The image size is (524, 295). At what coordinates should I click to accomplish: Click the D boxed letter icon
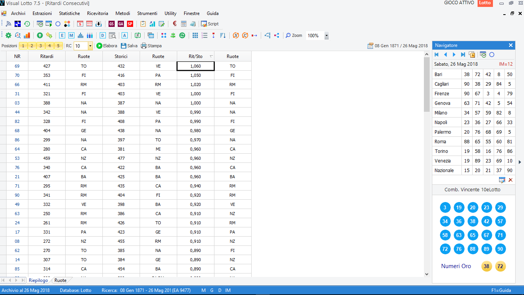103,35
